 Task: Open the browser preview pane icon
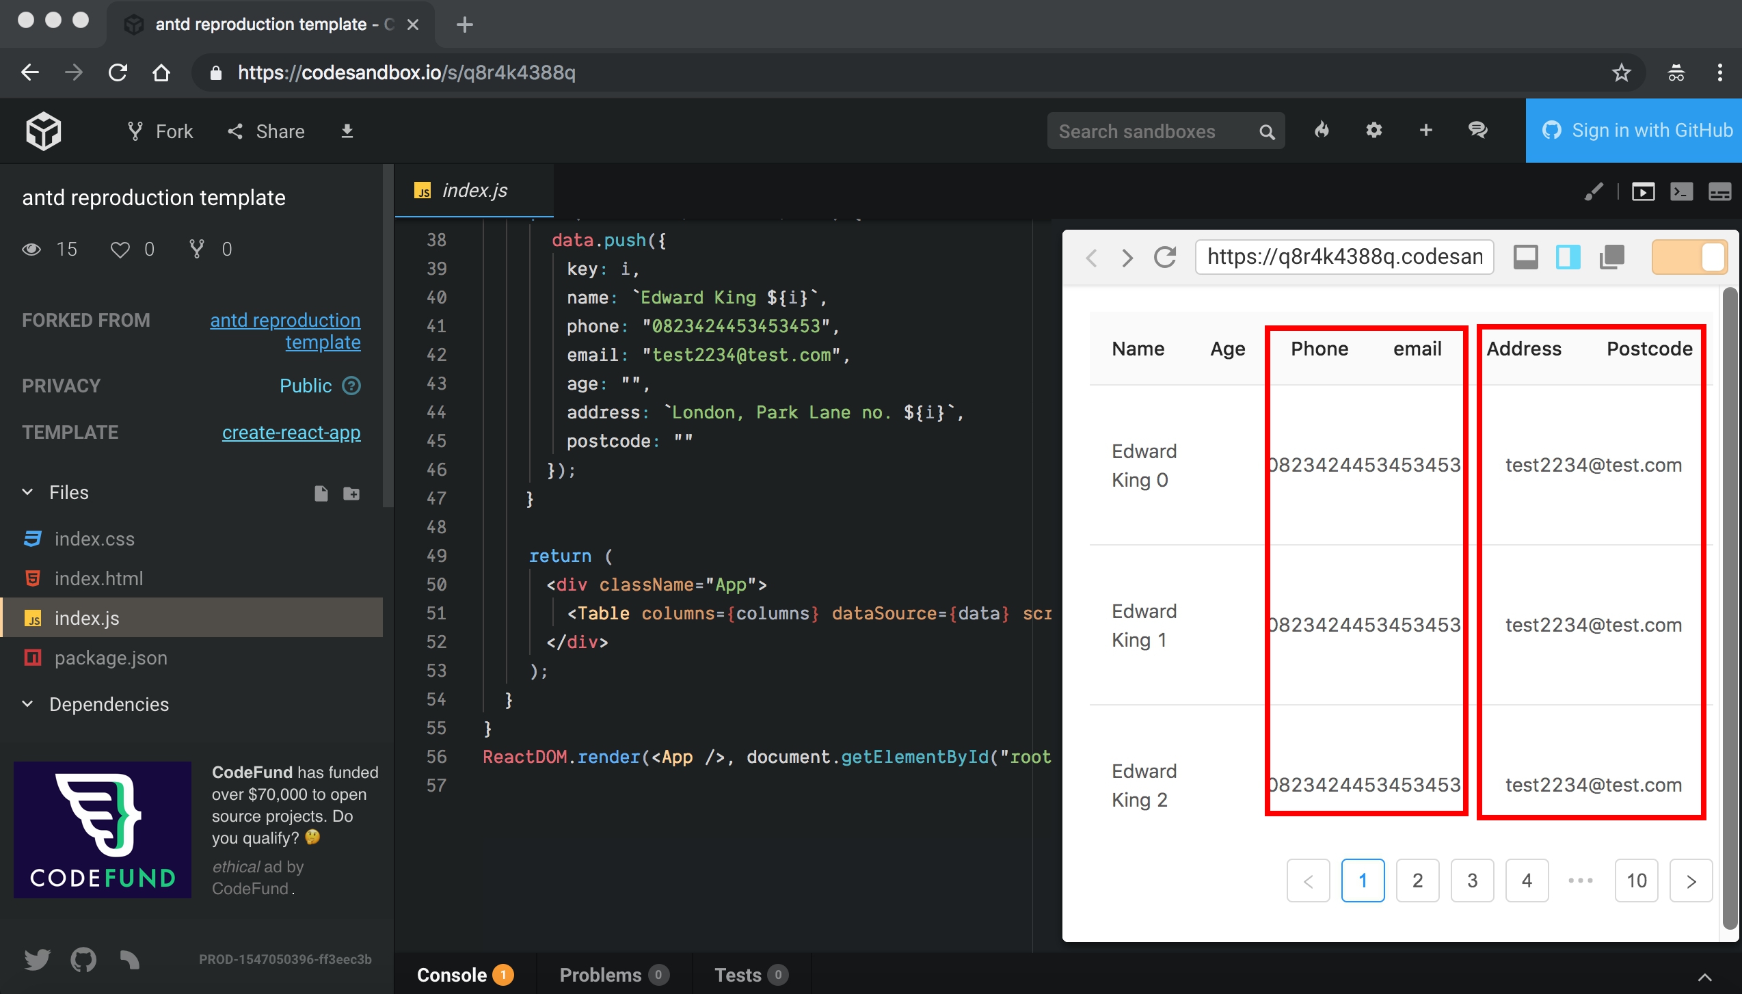click(x=1644, y=192)
